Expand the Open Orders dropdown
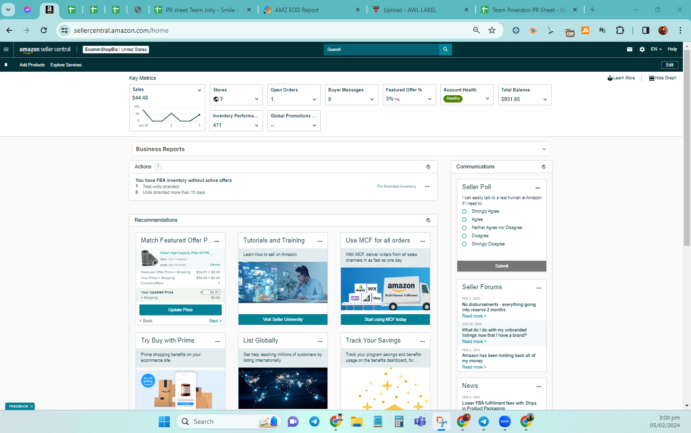The image size is (691, 433). (x=314, y=99)
